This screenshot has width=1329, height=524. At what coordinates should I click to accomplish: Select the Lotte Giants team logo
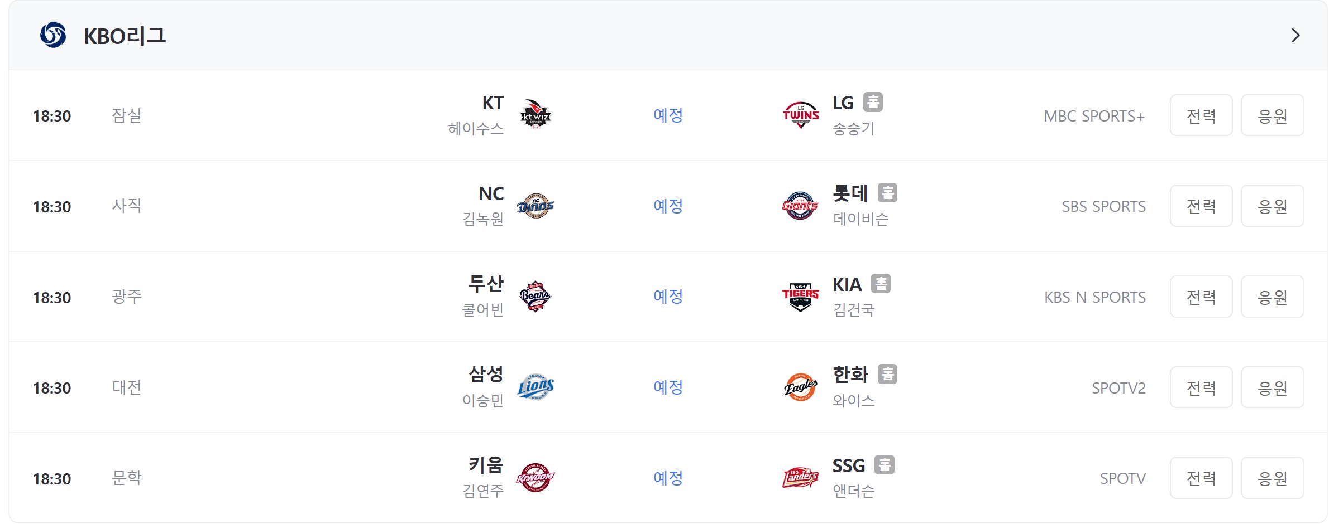[800, 206]
